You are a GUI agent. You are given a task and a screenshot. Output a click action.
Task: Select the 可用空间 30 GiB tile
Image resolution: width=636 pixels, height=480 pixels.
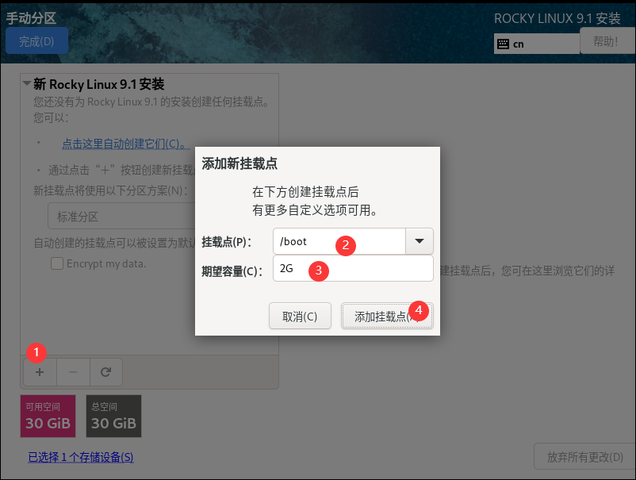48,416
